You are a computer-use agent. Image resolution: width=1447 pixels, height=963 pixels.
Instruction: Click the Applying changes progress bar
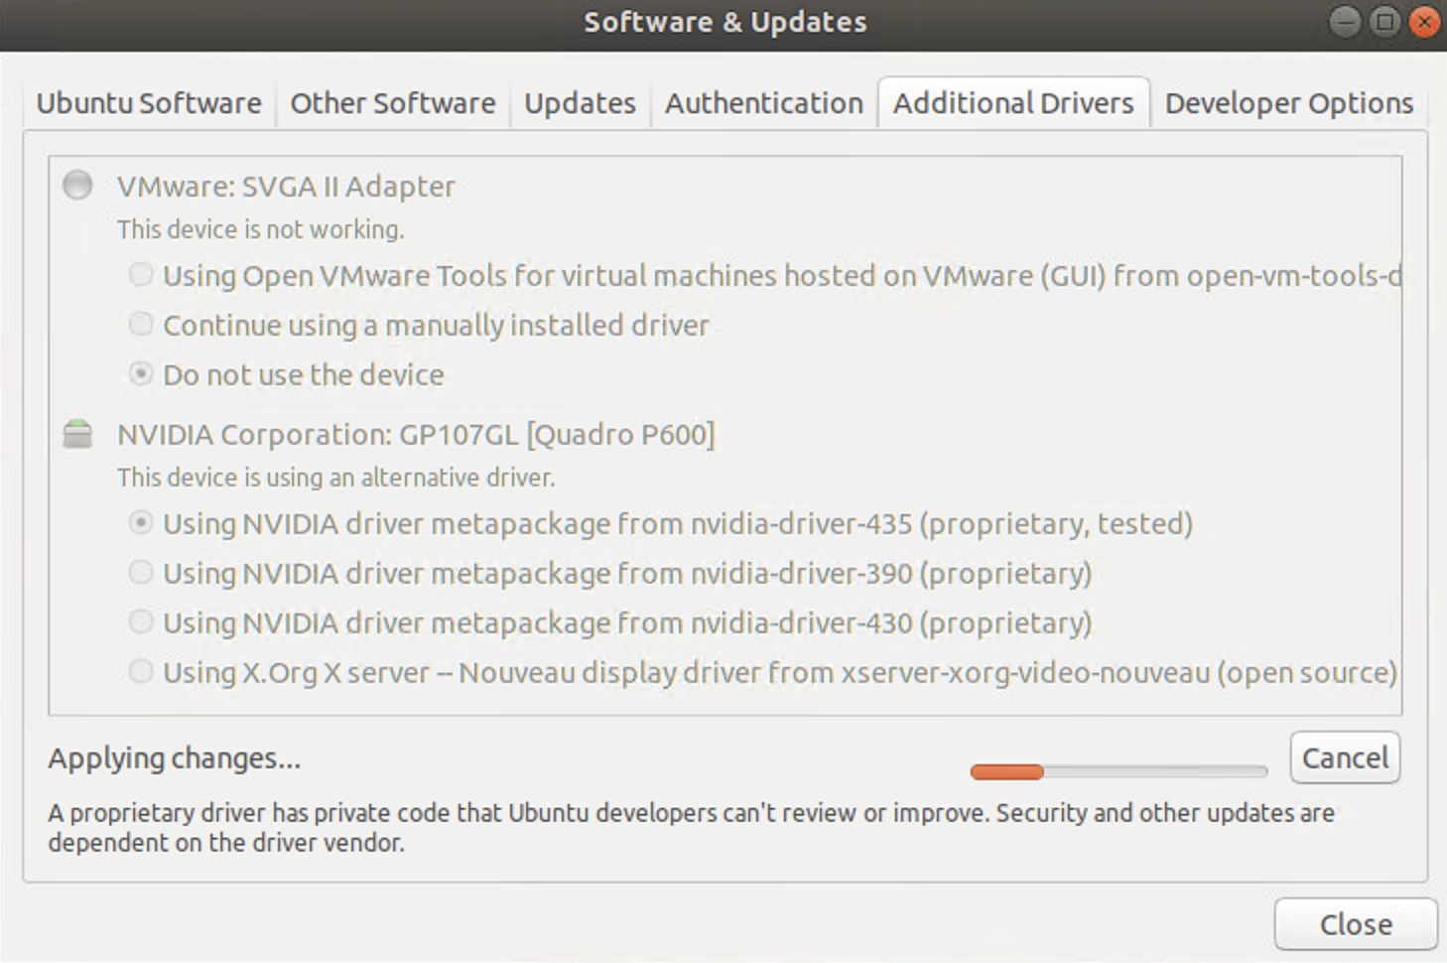pyautogui.click(x=1118, y=771)
